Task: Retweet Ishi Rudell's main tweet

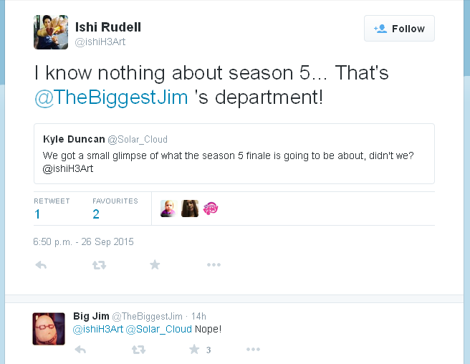Action: [x=99, y=265]
